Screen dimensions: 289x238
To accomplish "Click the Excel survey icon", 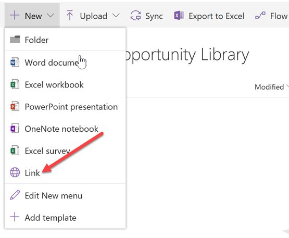I will [15, 151].
